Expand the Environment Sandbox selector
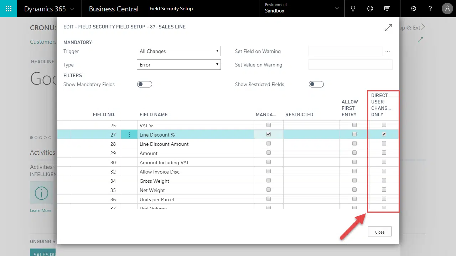The height and width of the screenshot is (256, 456). coord(301,9)
